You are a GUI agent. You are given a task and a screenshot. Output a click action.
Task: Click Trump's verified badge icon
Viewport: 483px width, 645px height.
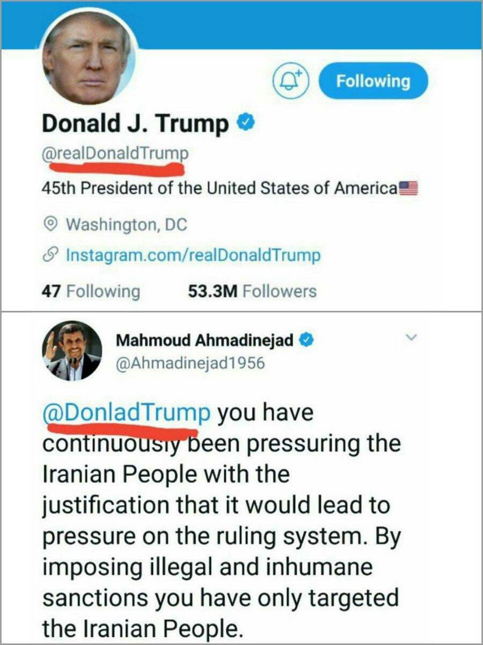246,124
